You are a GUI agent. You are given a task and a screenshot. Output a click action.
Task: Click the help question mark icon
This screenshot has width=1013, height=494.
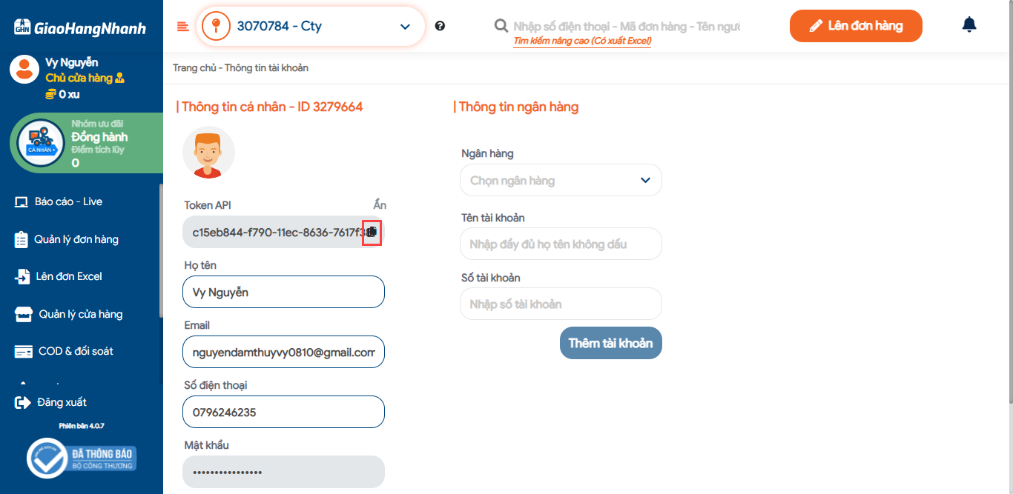(x=440, y=26)
